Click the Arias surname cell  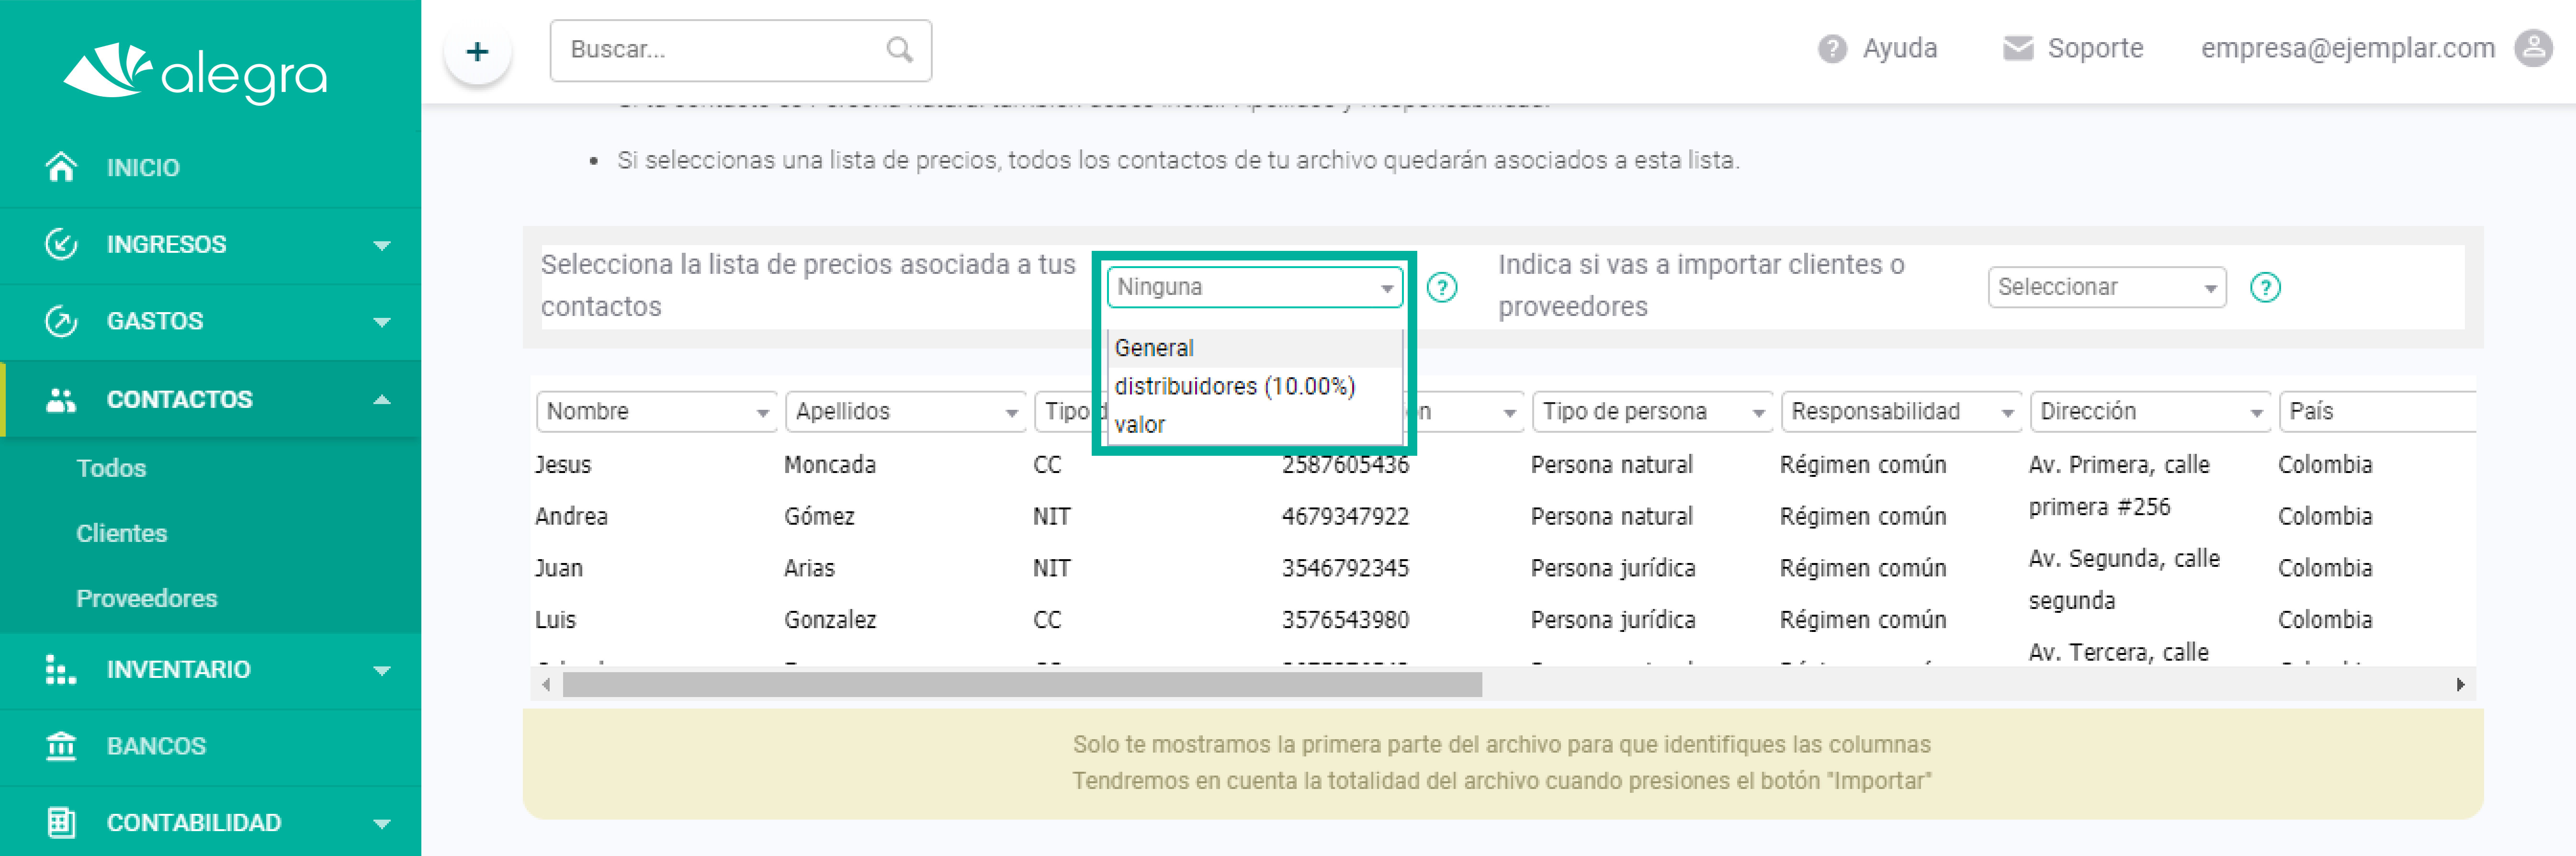coord(809,568)
